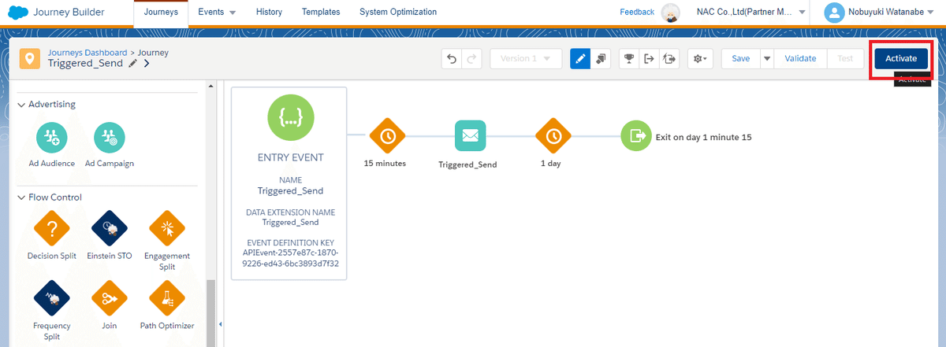Open the Events dropdown menu
Screen dimensions: 946x347
217,13
